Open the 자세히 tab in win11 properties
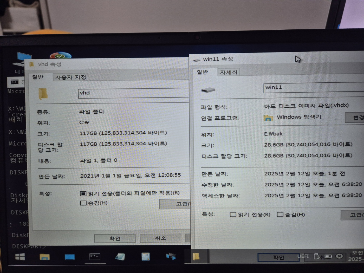 coord(229,72)
